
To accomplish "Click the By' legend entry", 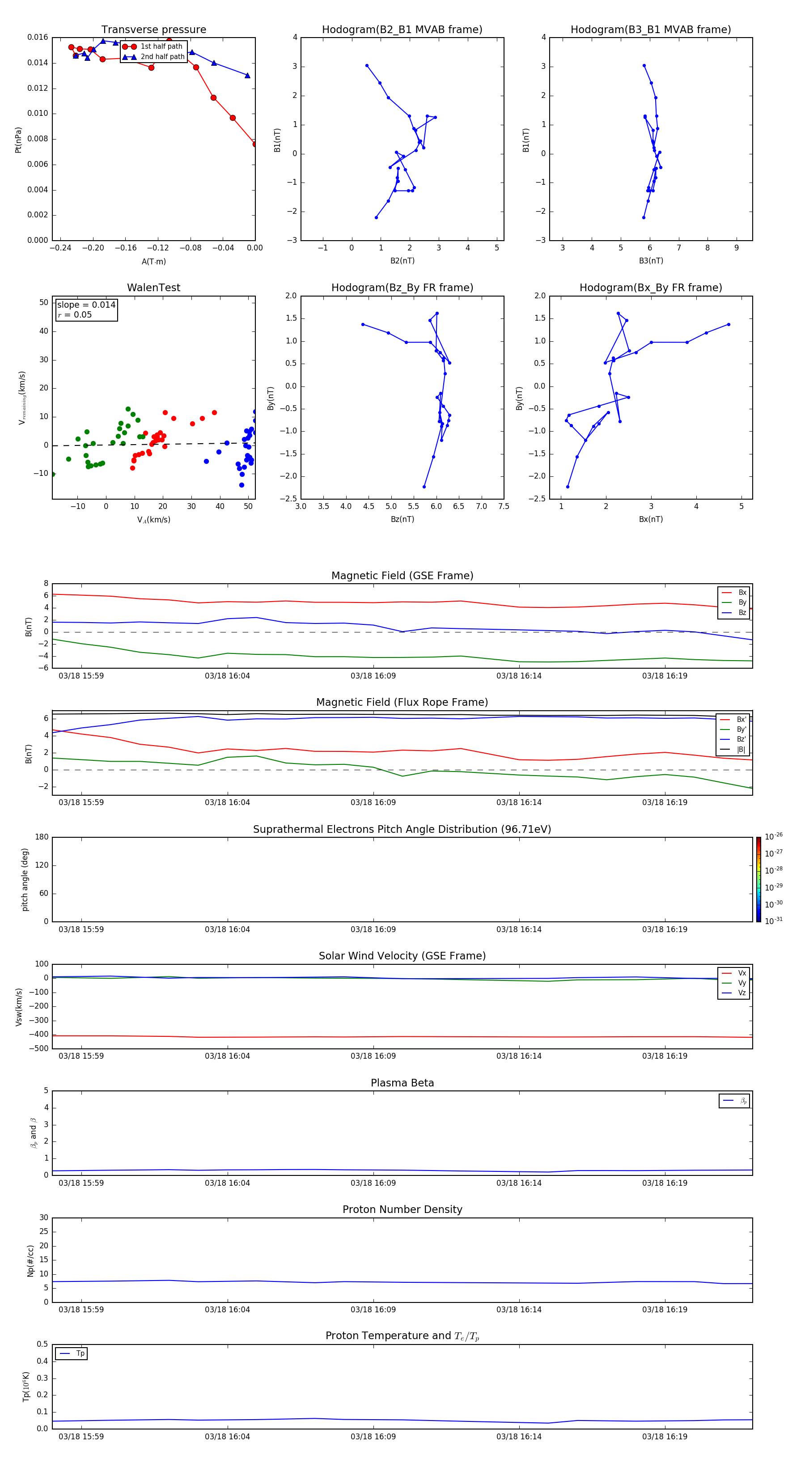I will point(733,730).
